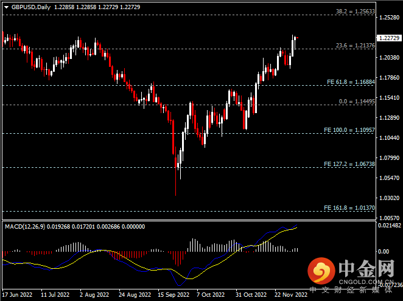Image resolution: width=403 pixels, height=301 pixels.
Task: Click the 0.00 level on MACD scale
Action: tap(384, 251)
